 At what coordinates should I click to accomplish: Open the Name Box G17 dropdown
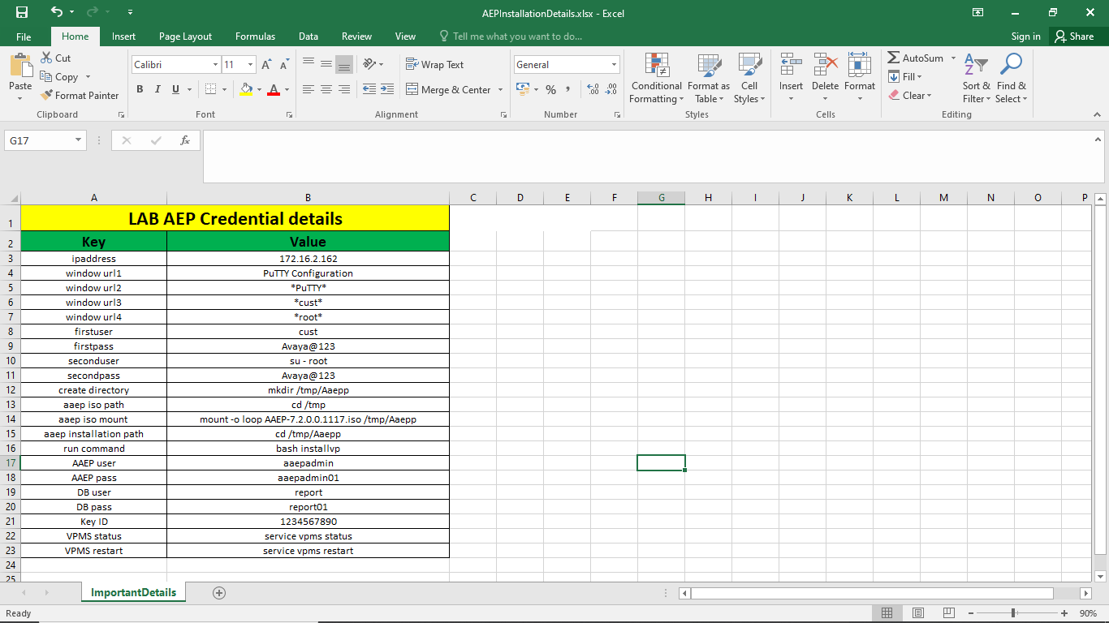(79, 140)
